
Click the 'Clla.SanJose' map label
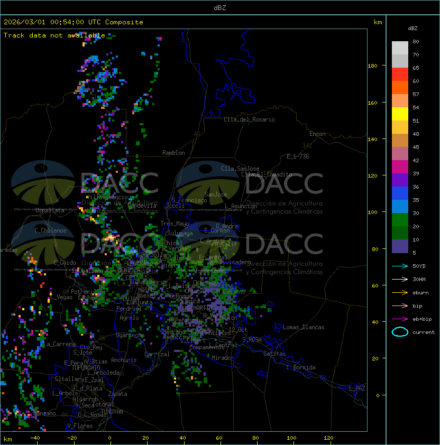240,169
